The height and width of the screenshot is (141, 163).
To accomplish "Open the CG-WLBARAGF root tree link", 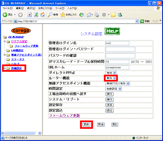I will pyautogui.click(x=16, y=37).
